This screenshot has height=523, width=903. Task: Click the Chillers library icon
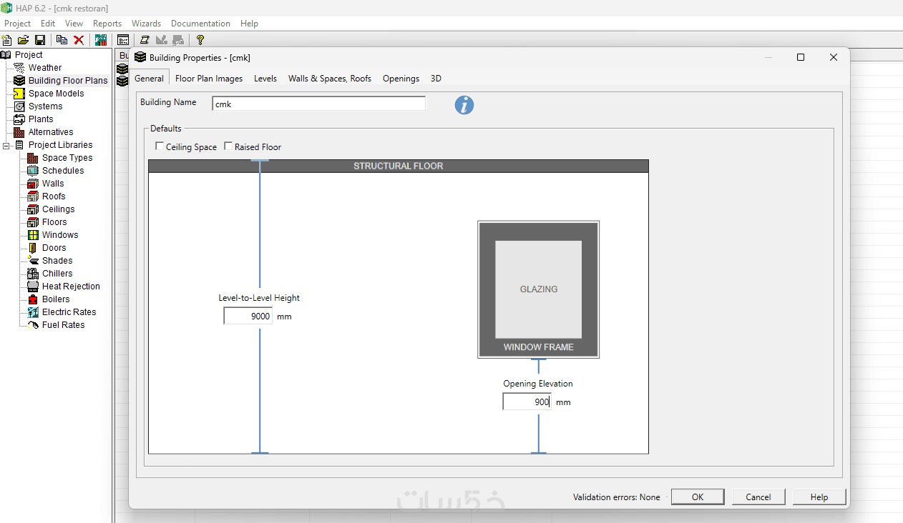[x=33, y=274]
